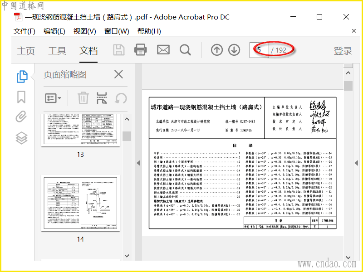Image resolution: width=363 pixels, height=272 pixels.
Task: Print the document with printer icon
Action: point(141,50)
